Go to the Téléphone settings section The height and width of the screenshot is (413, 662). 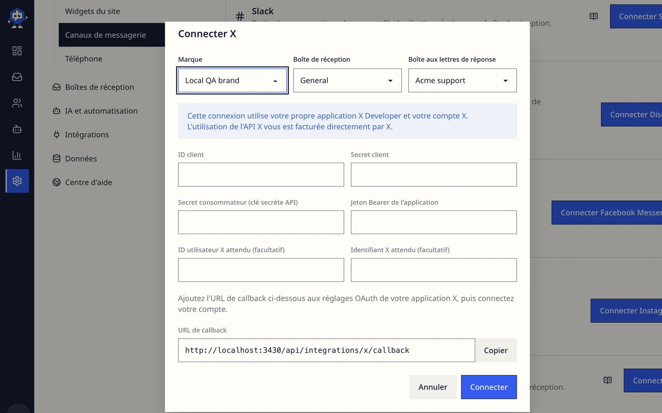[x=84, y=59]
